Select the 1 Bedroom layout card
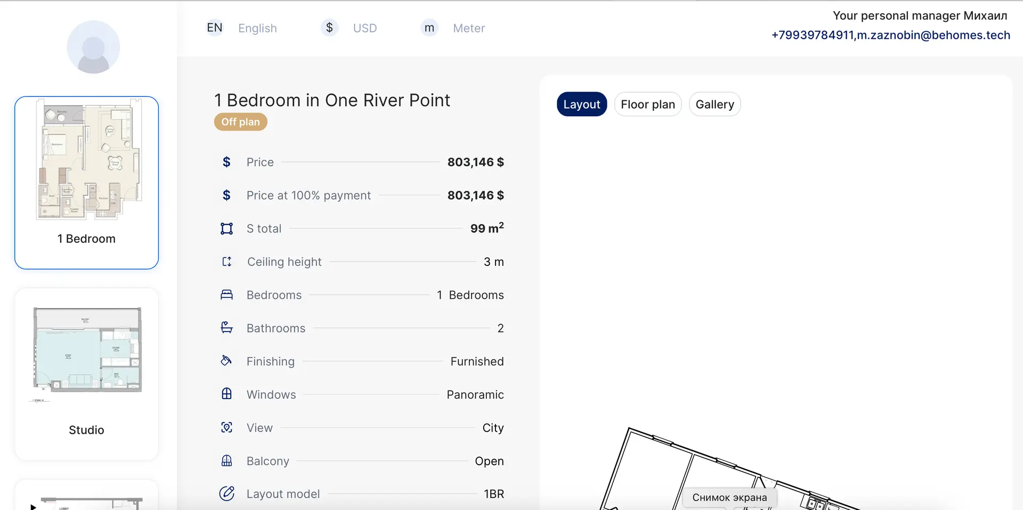1023x510 pixels. click(x=87, y=182)
